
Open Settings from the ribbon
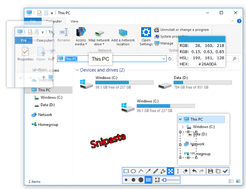click(x=146, y=36)
